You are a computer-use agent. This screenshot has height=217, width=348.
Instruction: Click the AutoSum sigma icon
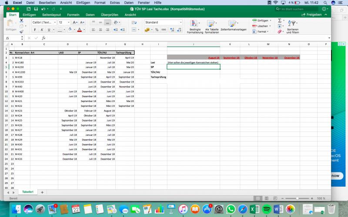pos(280,20)
